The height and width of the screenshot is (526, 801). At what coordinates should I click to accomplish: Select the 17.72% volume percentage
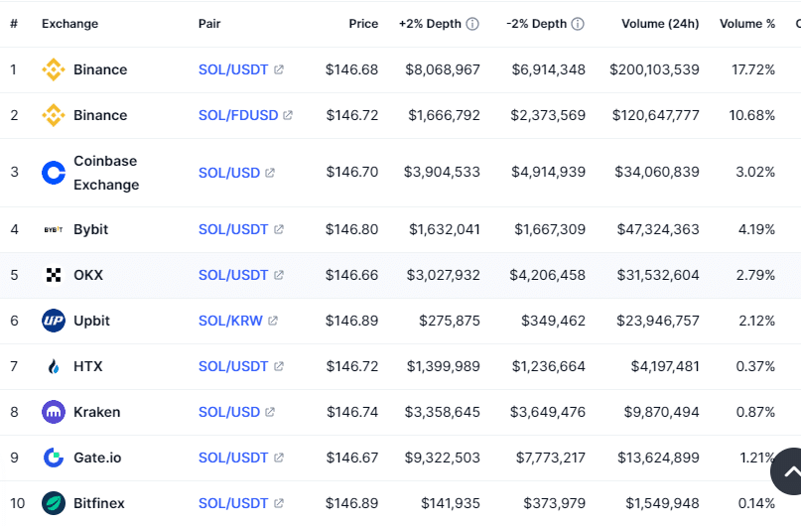pos(753,69)
